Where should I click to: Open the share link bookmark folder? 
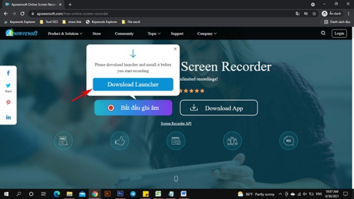pyautogui.click(x=72, y=22)
